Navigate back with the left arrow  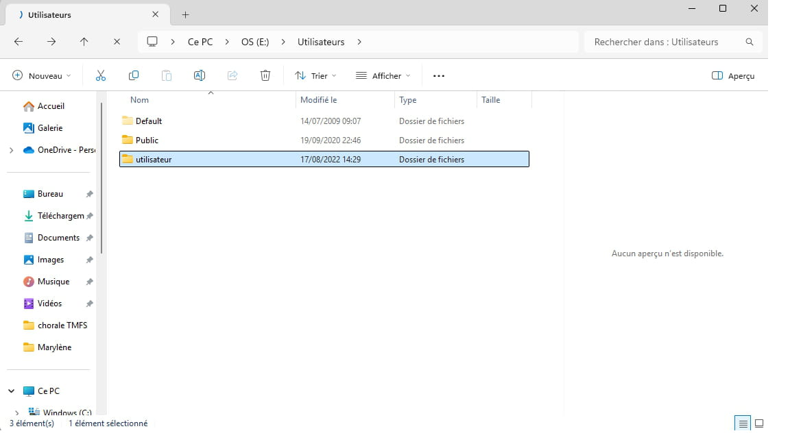coord(19,42)
